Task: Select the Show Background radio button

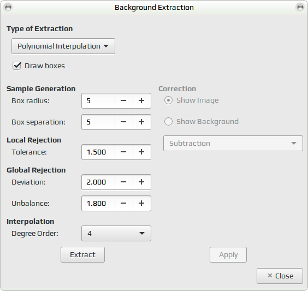Action: 168,122
